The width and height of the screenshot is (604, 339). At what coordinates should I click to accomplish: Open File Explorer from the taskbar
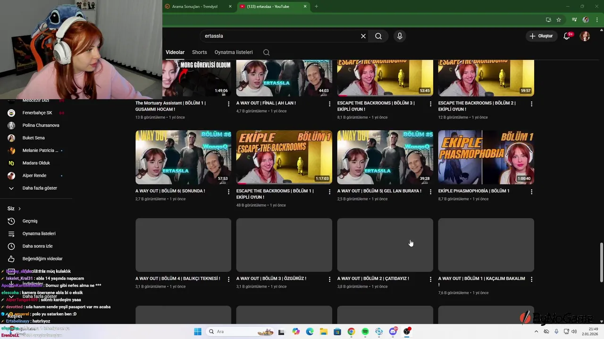[324, 331]
